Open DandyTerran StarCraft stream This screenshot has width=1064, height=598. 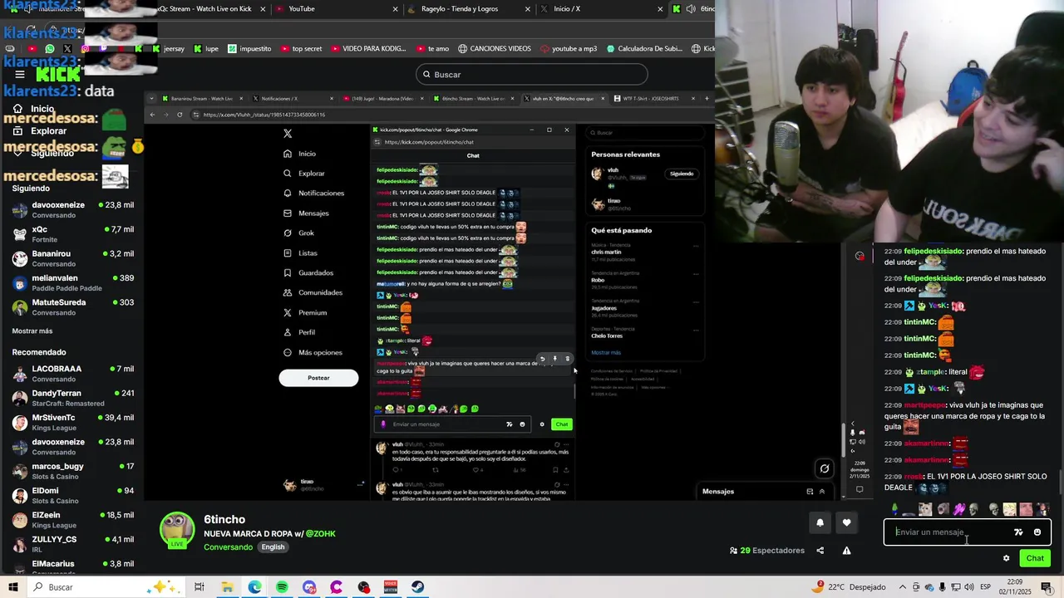pyautogui.click(x=73, y=398)
